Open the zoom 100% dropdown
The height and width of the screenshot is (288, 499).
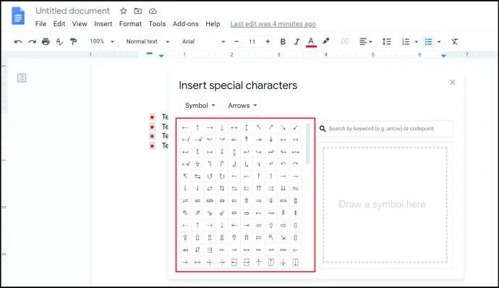102,41
